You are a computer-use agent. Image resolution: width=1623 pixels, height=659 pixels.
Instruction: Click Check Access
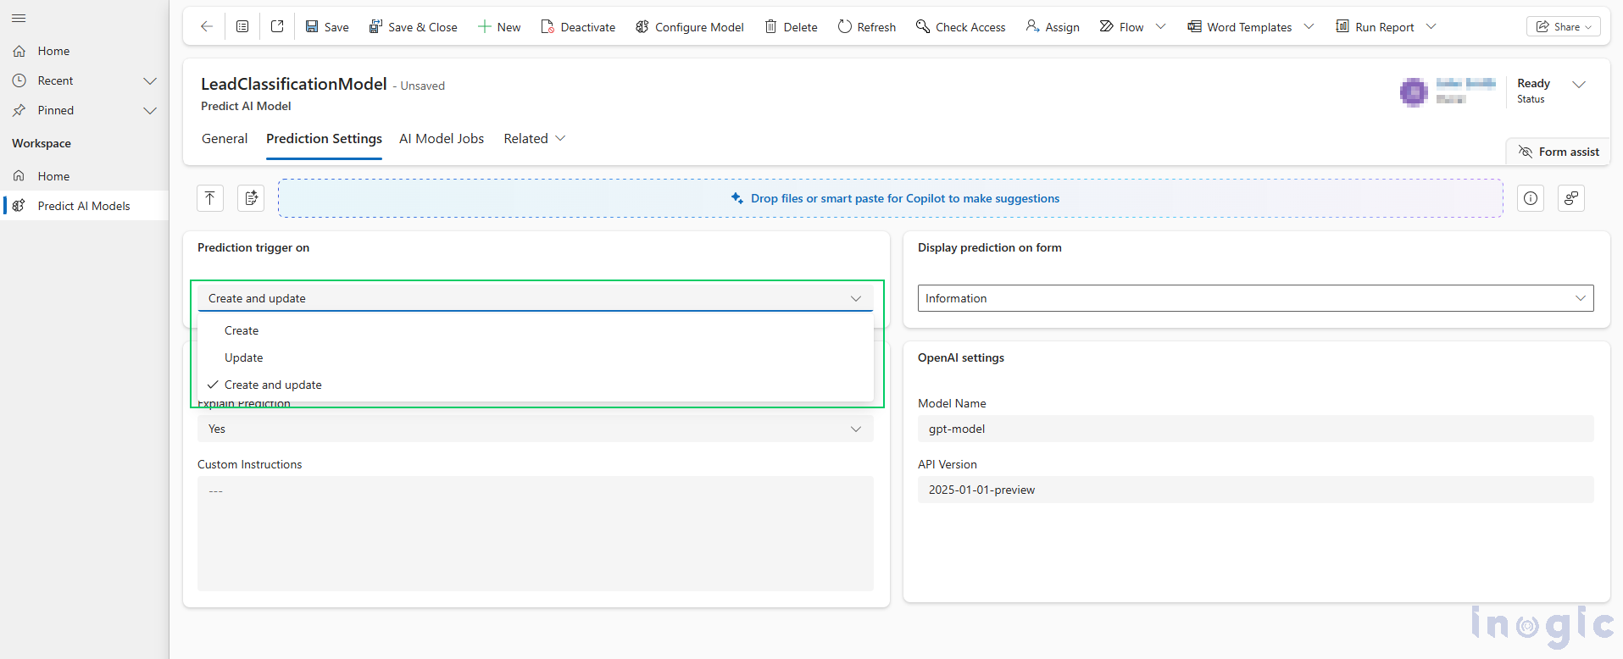961,26
